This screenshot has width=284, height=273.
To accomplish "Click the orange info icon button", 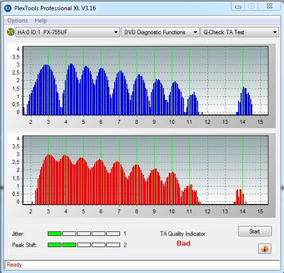I will 264,249.
